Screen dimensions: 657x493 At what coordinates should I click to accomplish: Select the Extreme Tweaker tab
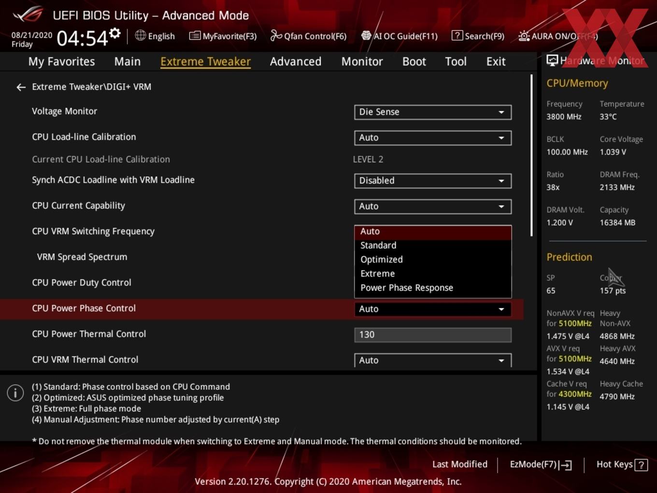point(205,62)
